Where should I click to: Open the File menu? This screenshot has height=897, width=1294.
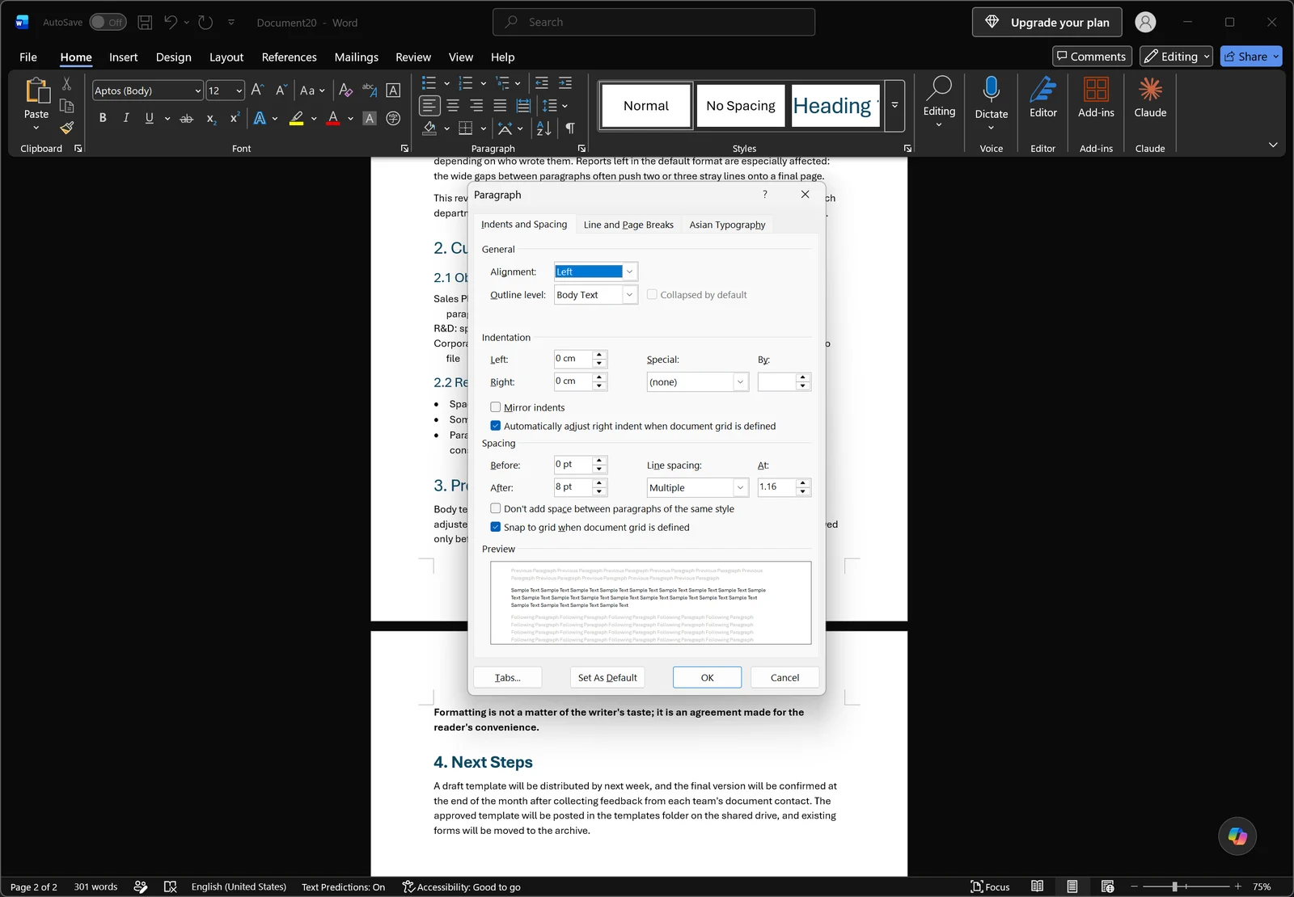[x=28, y=57]
